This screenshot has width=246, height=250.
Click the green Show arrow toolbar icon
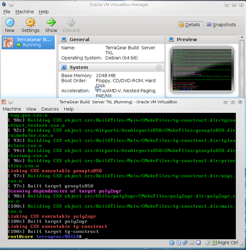[x=51, y=22]
